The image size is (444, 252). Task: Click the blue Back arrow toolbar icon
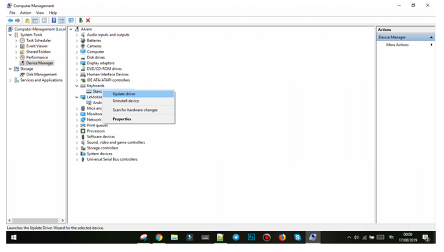tap(10, 20)
